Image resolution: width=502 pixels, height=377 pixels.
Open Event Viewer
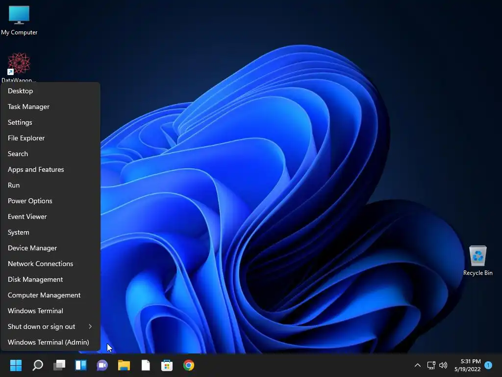pos(50,216)
